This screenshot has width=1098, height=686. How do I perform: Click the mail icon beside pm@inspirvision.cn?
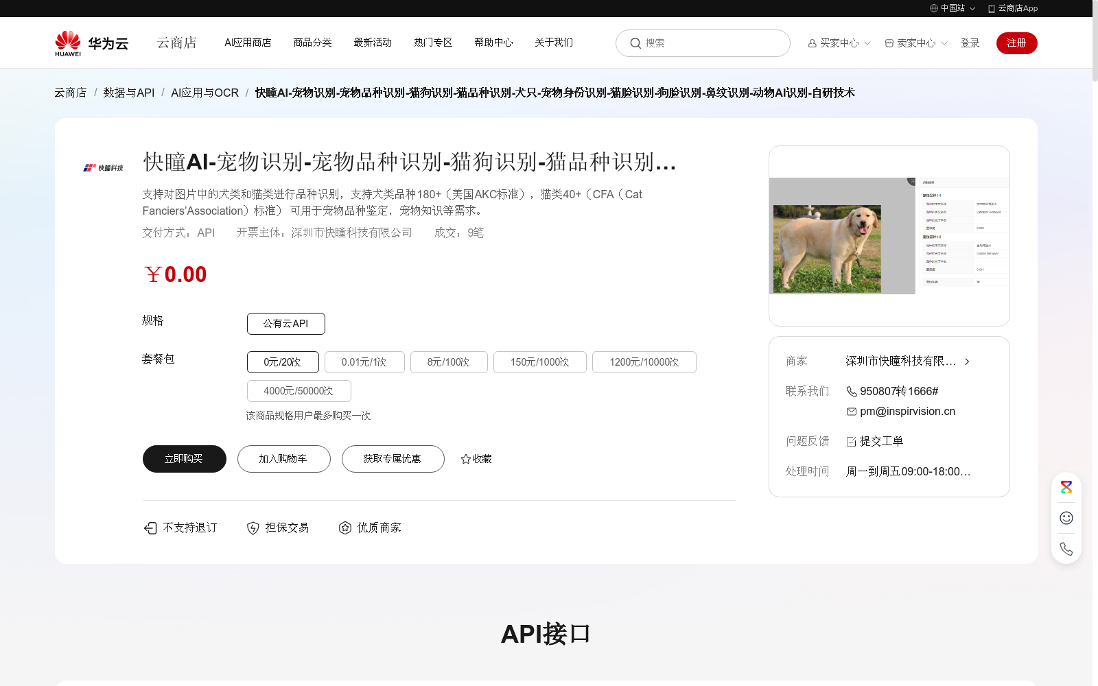click(x=851, y=412)
